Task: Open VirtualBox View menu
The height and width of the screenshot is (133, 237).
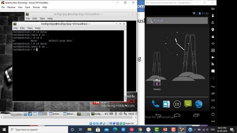Action: coord(20,7)
